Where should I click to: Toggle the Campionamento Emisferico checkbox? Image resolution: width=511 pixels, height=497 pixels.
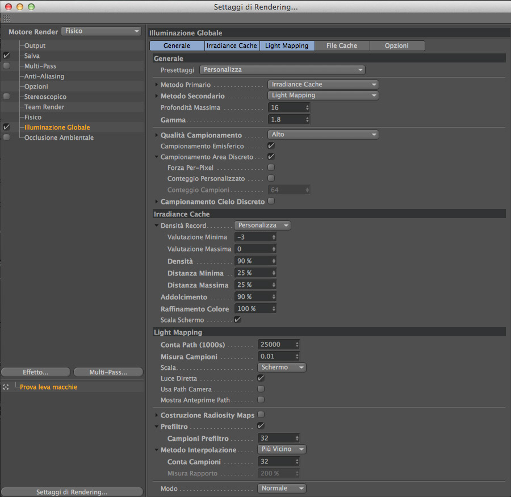click(271, 146)
